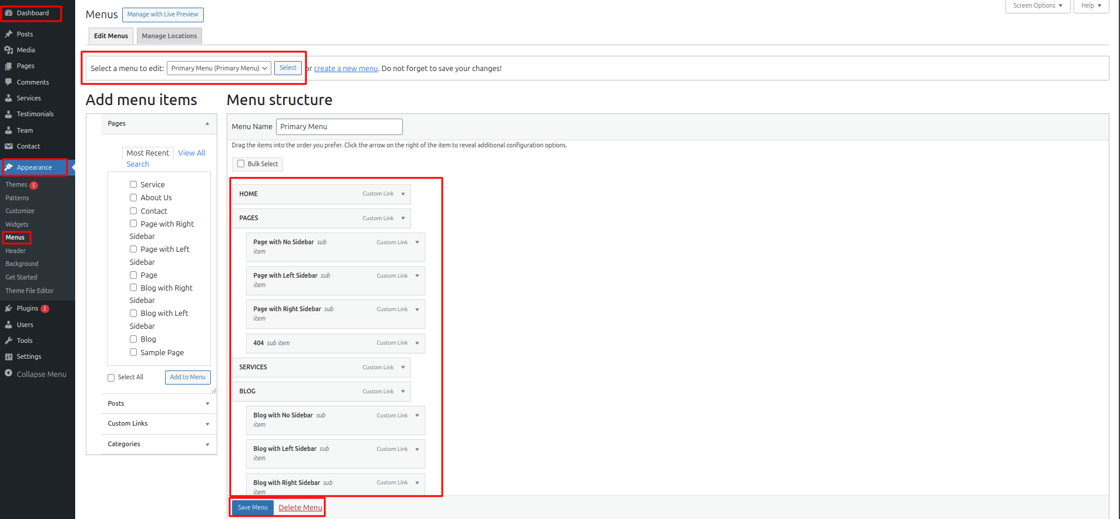Click the Plugins update count badge
This screenshot has height=519, width=1120.
click(45, 309)
